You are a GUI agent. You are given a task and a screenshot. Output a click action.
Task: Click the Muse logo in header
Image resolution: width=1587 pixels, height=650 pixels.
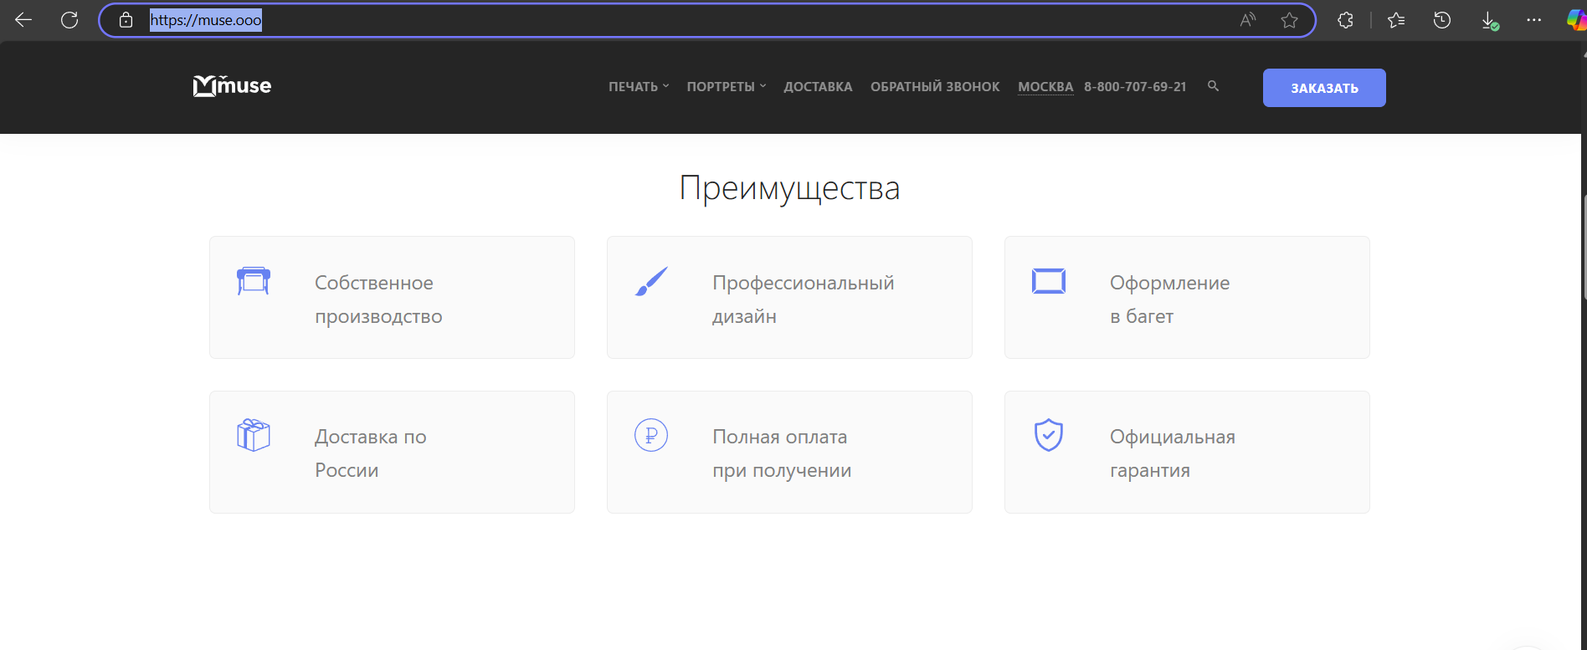tap(232, 85)
